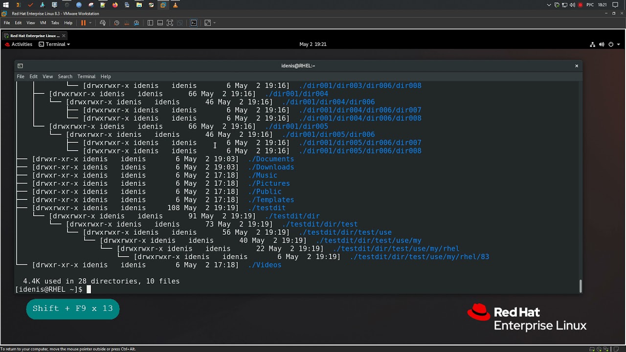626x352 pixels.
Task: Open the VMware VM menu
Action: (43, 22)
